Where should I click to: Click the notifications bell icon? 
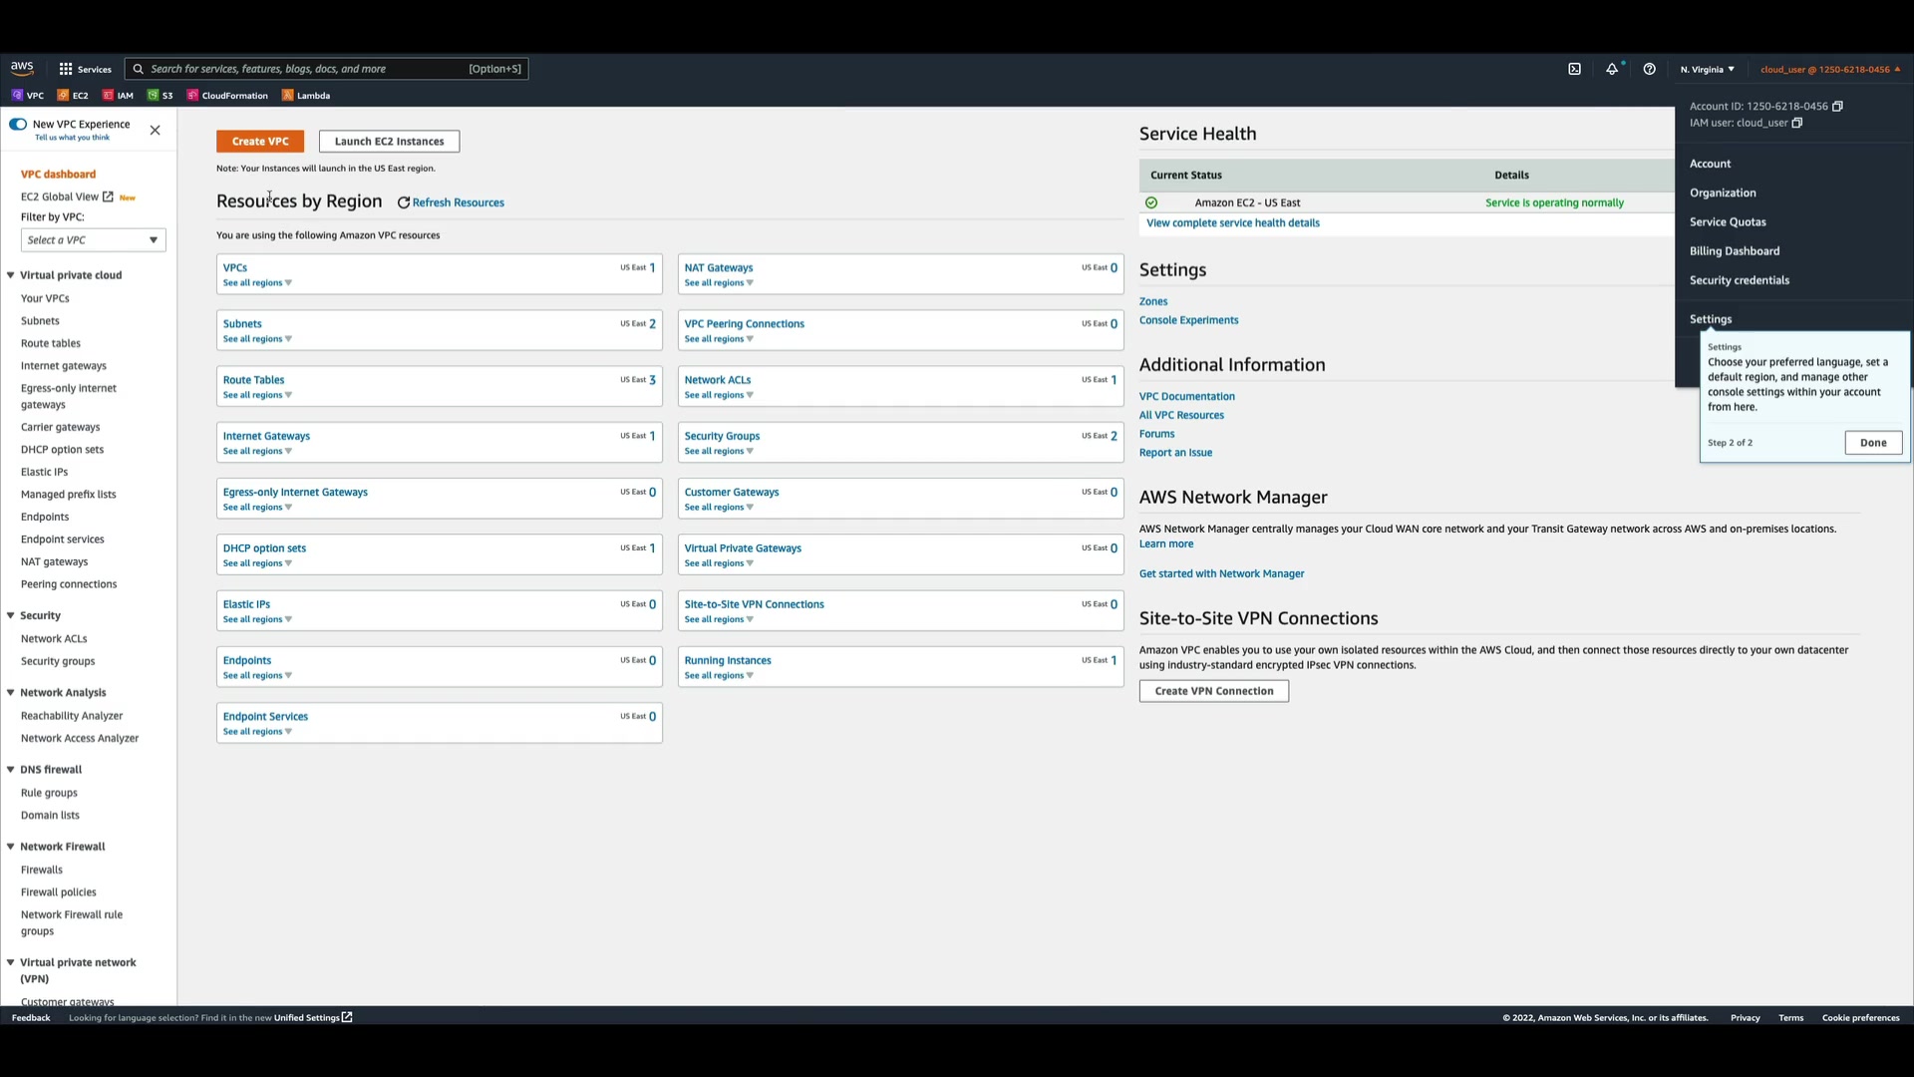click(1612, 69)
